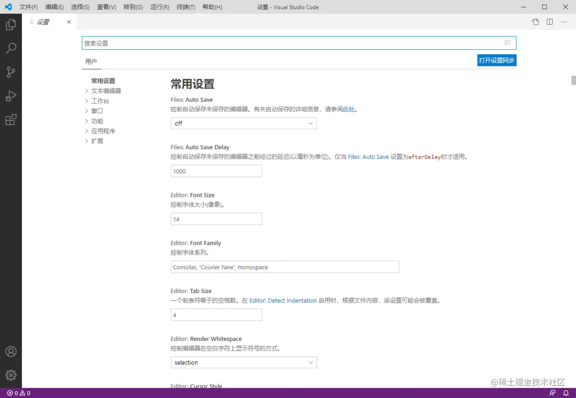This screenshot has width=576, height=398.
Task: Click the Editor: Font Family setting label
Action: click(196, 243)
